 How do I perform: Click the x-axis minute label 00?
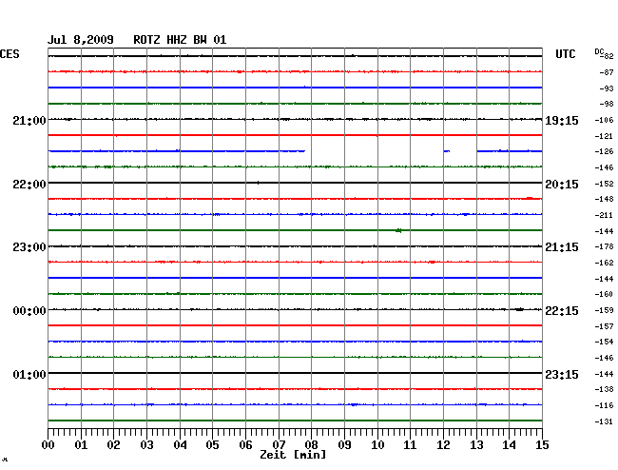pyautogui.click(x=48, y=445)
